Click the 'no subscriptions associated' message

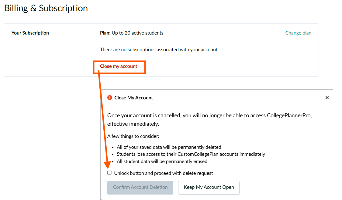click(159, 50)
